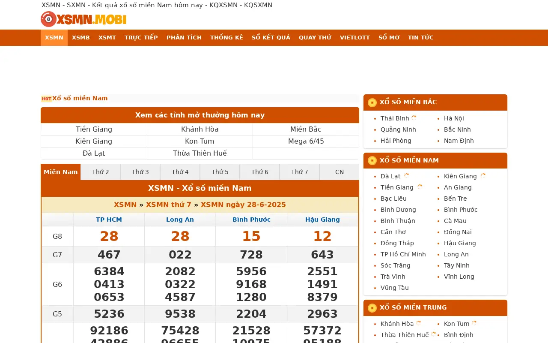Screen dimensions: 548x343
Task: Click the loading spinner next to sidebar Đà Lạt
Action: [406, 176]
